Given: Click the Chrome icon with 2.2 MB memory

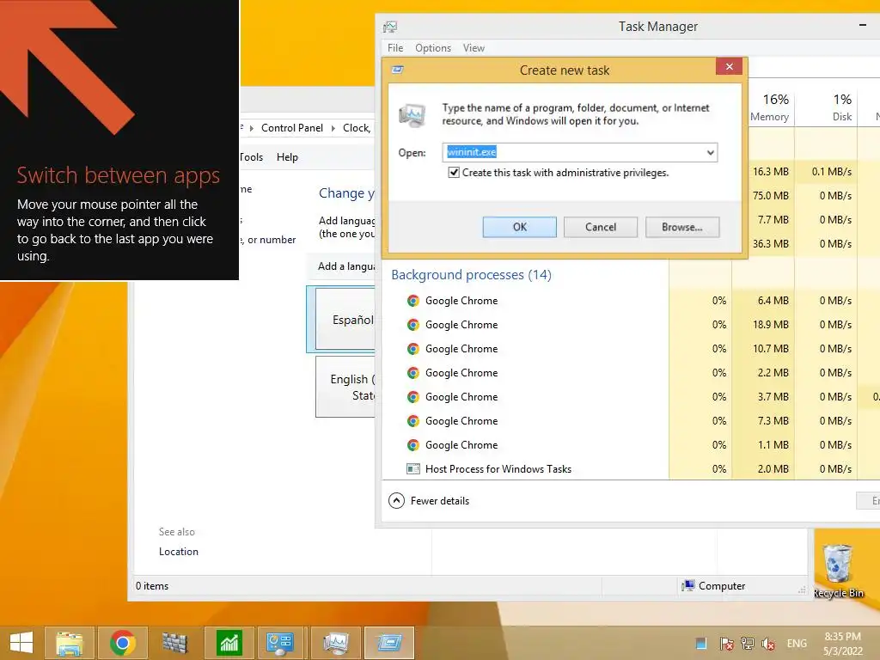Looking at the screenshot, I should pyautogui.click(x=413, y=373).
